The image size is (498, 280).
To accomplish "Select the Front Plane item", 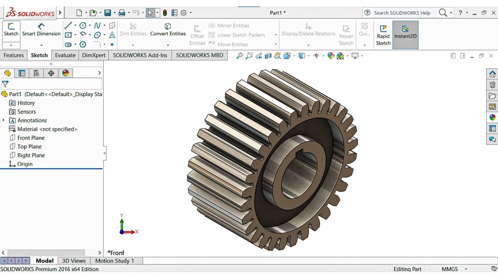I will 31,138.
